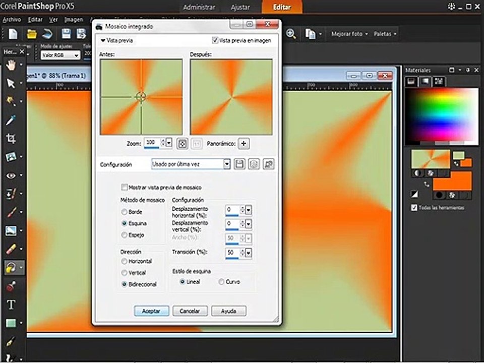Click the Ayuda button

229,311
